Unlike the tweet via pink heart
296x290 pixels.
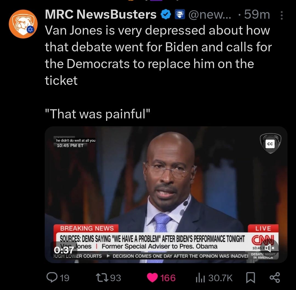pyautogui.click(x=152, y=278)
